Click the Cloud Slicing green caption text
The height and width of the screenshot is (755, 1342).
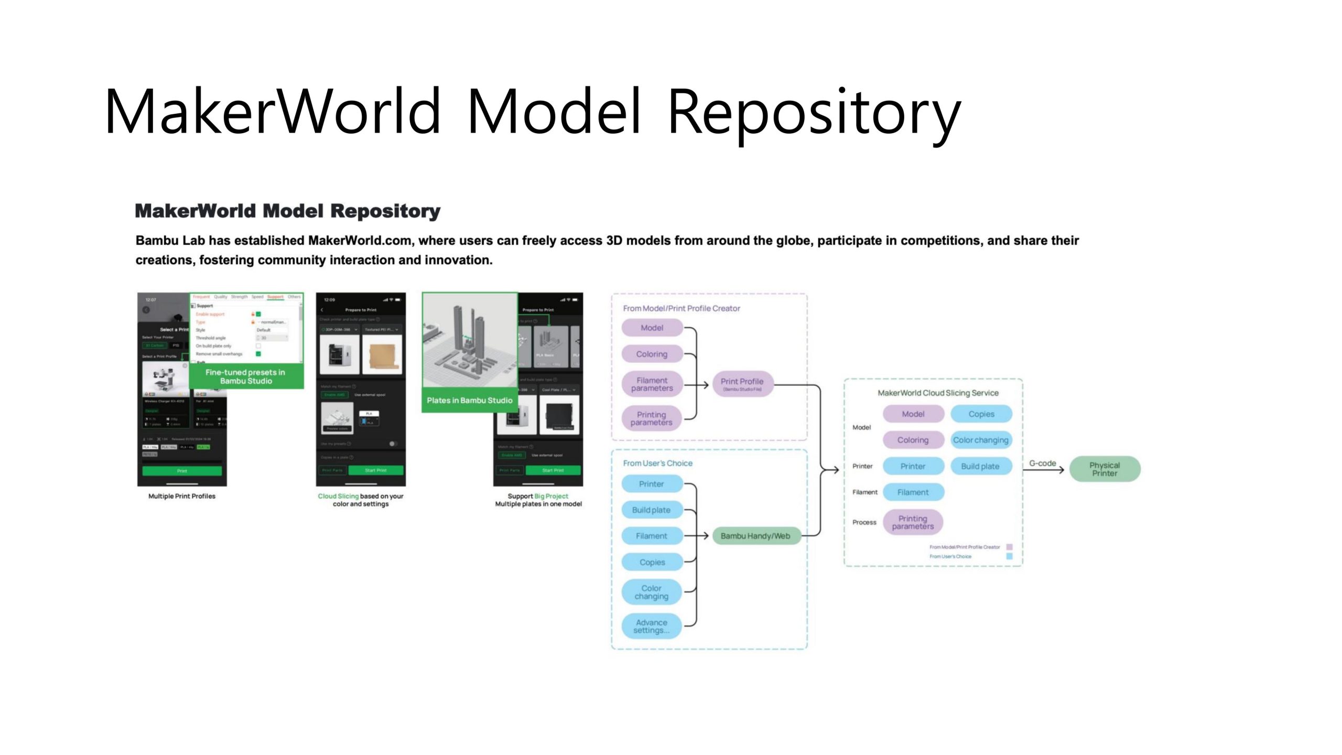coord(338,496)
